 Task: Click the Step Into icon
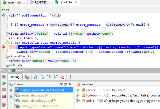[x=42, y=77]
